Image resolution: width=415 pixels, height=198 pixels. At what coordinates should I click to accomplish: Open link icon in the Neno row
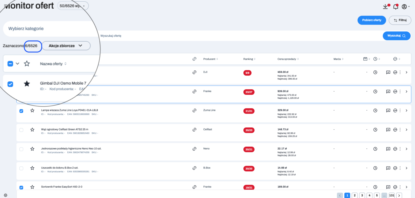194,149
